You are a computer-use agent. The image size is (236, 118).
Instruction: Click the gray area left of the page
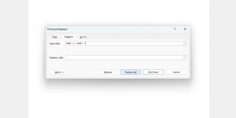(13, 59)
